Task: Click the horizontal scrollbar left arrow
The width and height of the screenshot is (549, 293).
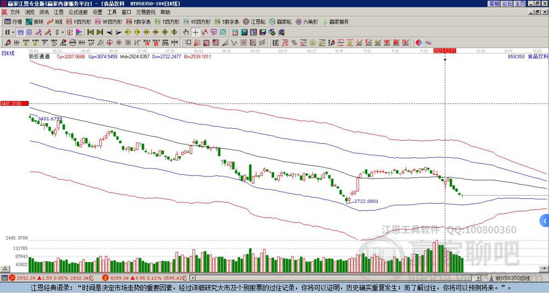Action: coord(192,278)
